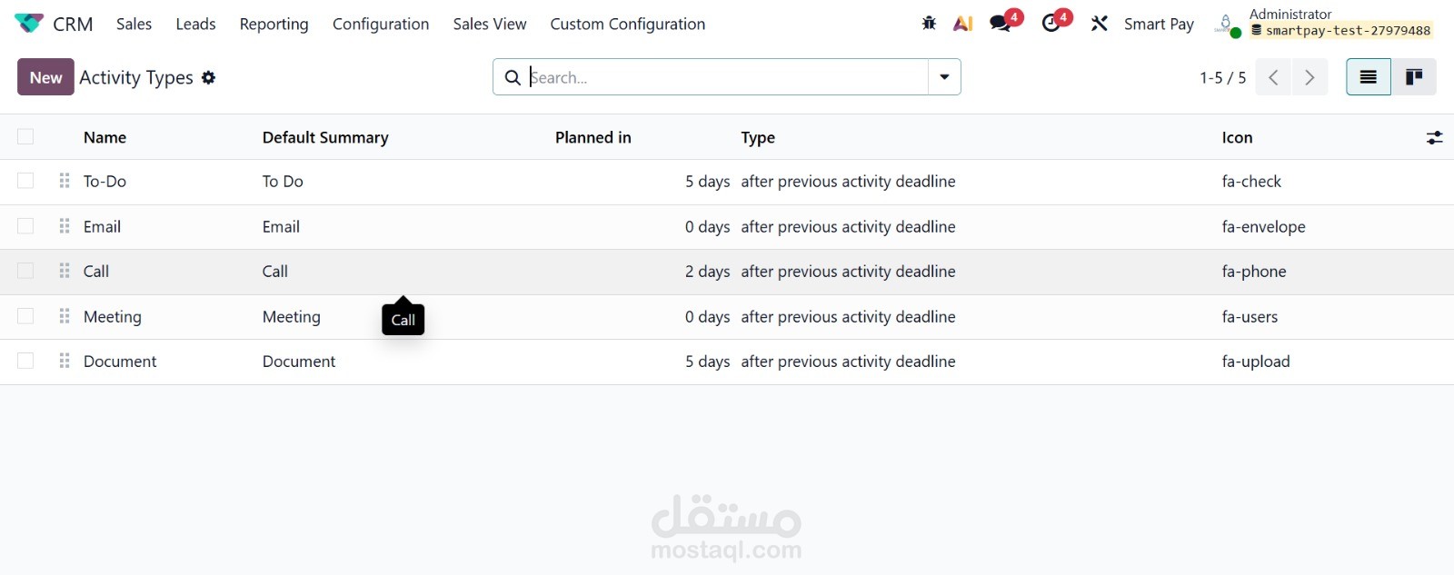
Task: Open the Reporting menu
Action: point(274,25)
